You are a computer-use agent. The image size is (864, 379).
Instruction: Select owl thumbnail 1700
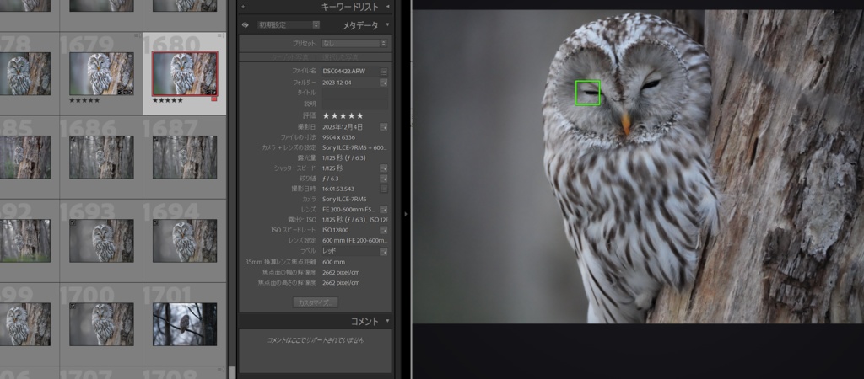101,324
